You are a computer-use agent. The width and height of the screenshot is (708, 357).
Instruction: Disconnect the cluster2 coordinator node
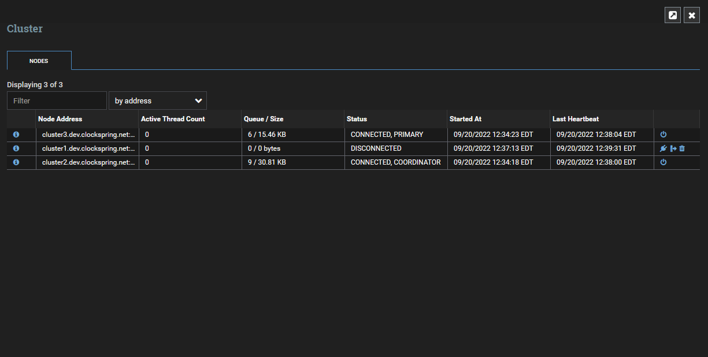[663, 162]
